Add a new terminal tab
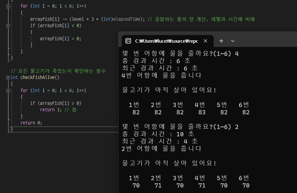The width and height of the screenshot is (297, 193). point(221,41)
